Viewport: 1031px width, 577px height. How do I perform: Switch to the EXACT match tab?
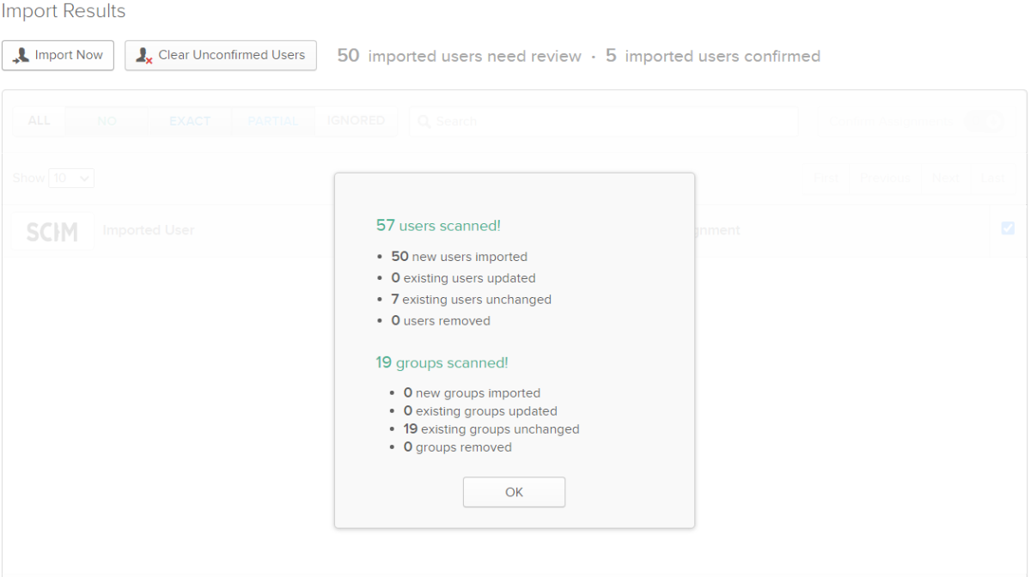click(x=190, y=121)
